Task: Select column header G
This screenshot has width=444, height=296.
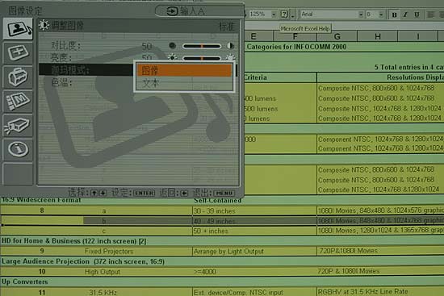Action: tap(337, 36)
